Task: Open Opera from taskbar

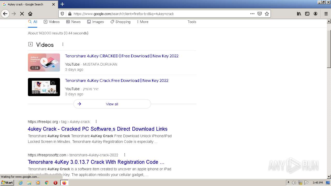Action: [x=55, y=183]
